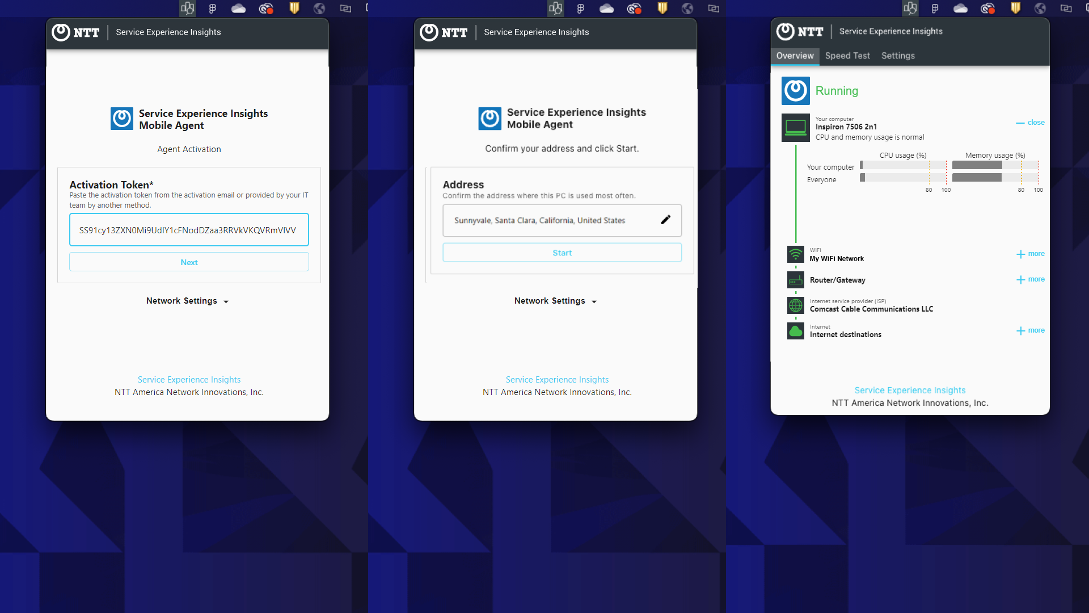Click 'Agent Activation' subtitle text
This screenshot has height=613, width=1089.
tap(189, 149)
